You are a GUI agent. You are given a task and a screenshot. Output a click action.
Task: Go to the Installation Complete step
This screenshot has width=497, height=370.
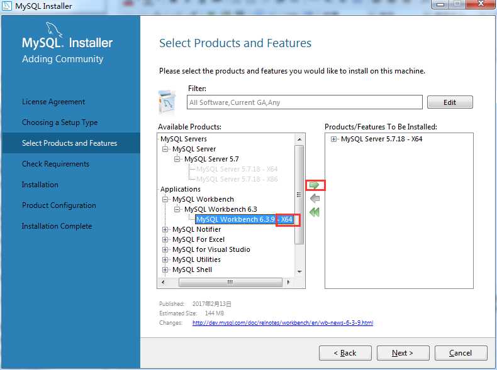(x=57, y=226)
